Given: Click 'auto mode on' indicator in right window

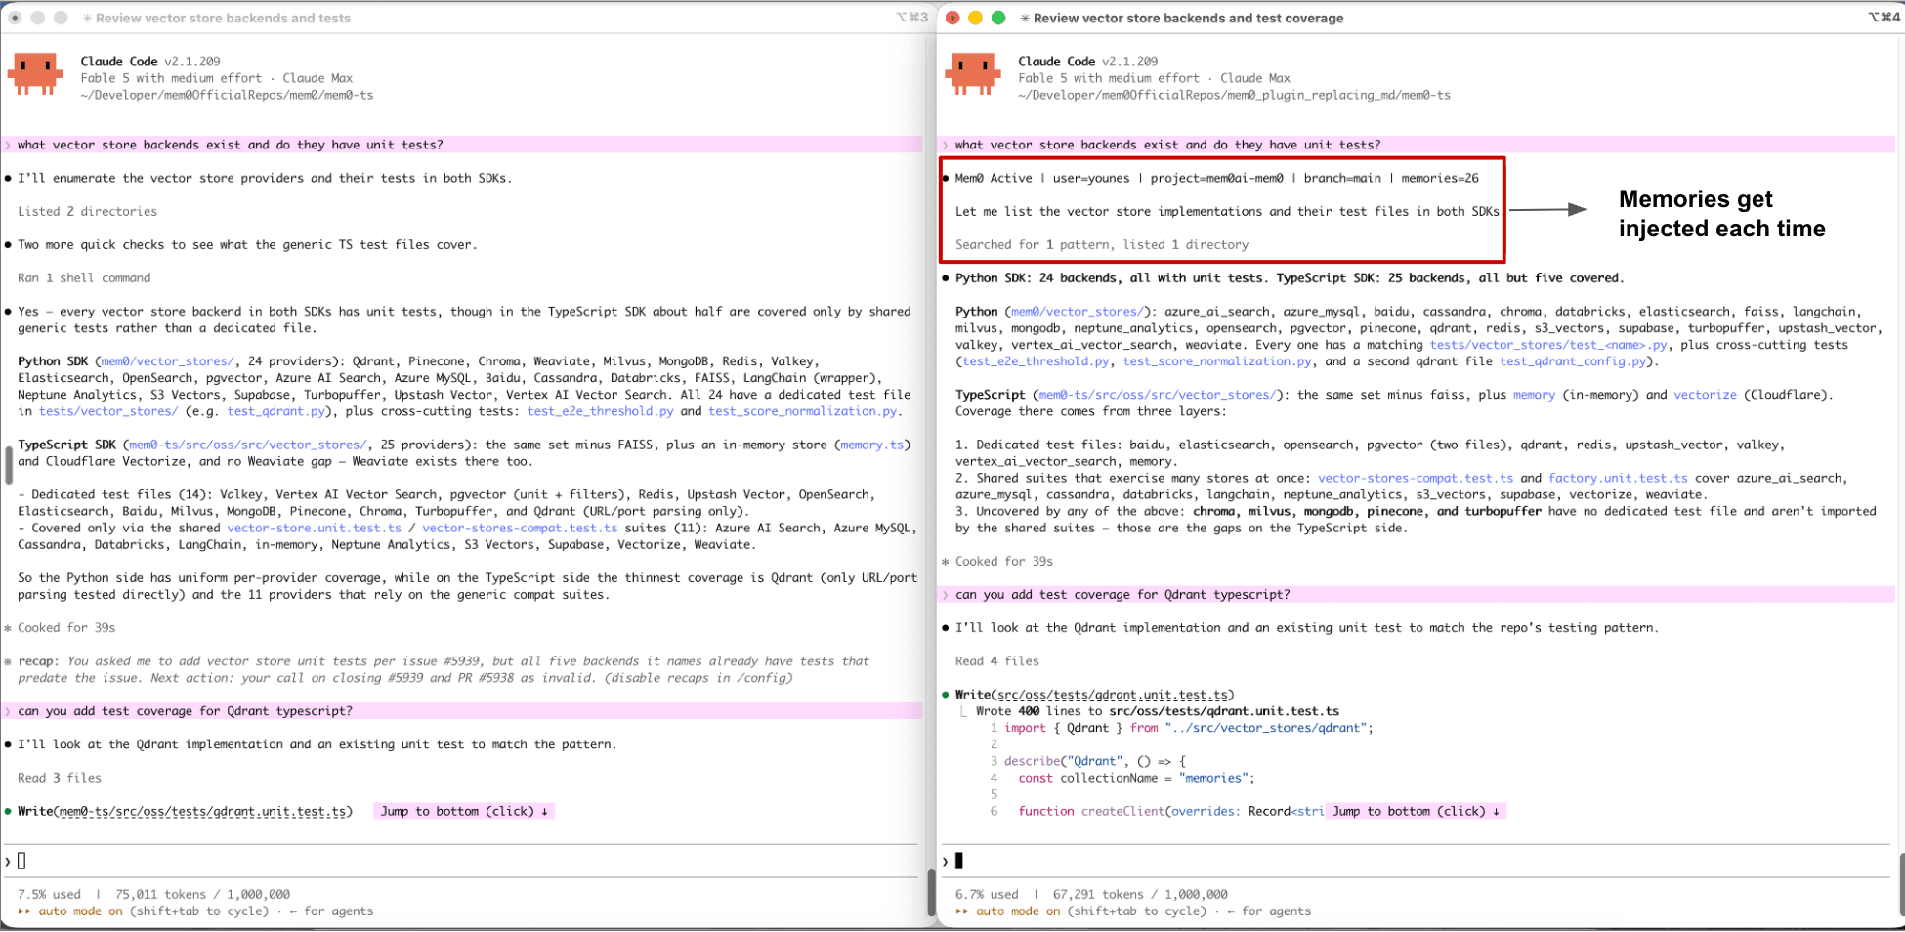Looking at the screenshot, I should click(x=1019, y=911).
